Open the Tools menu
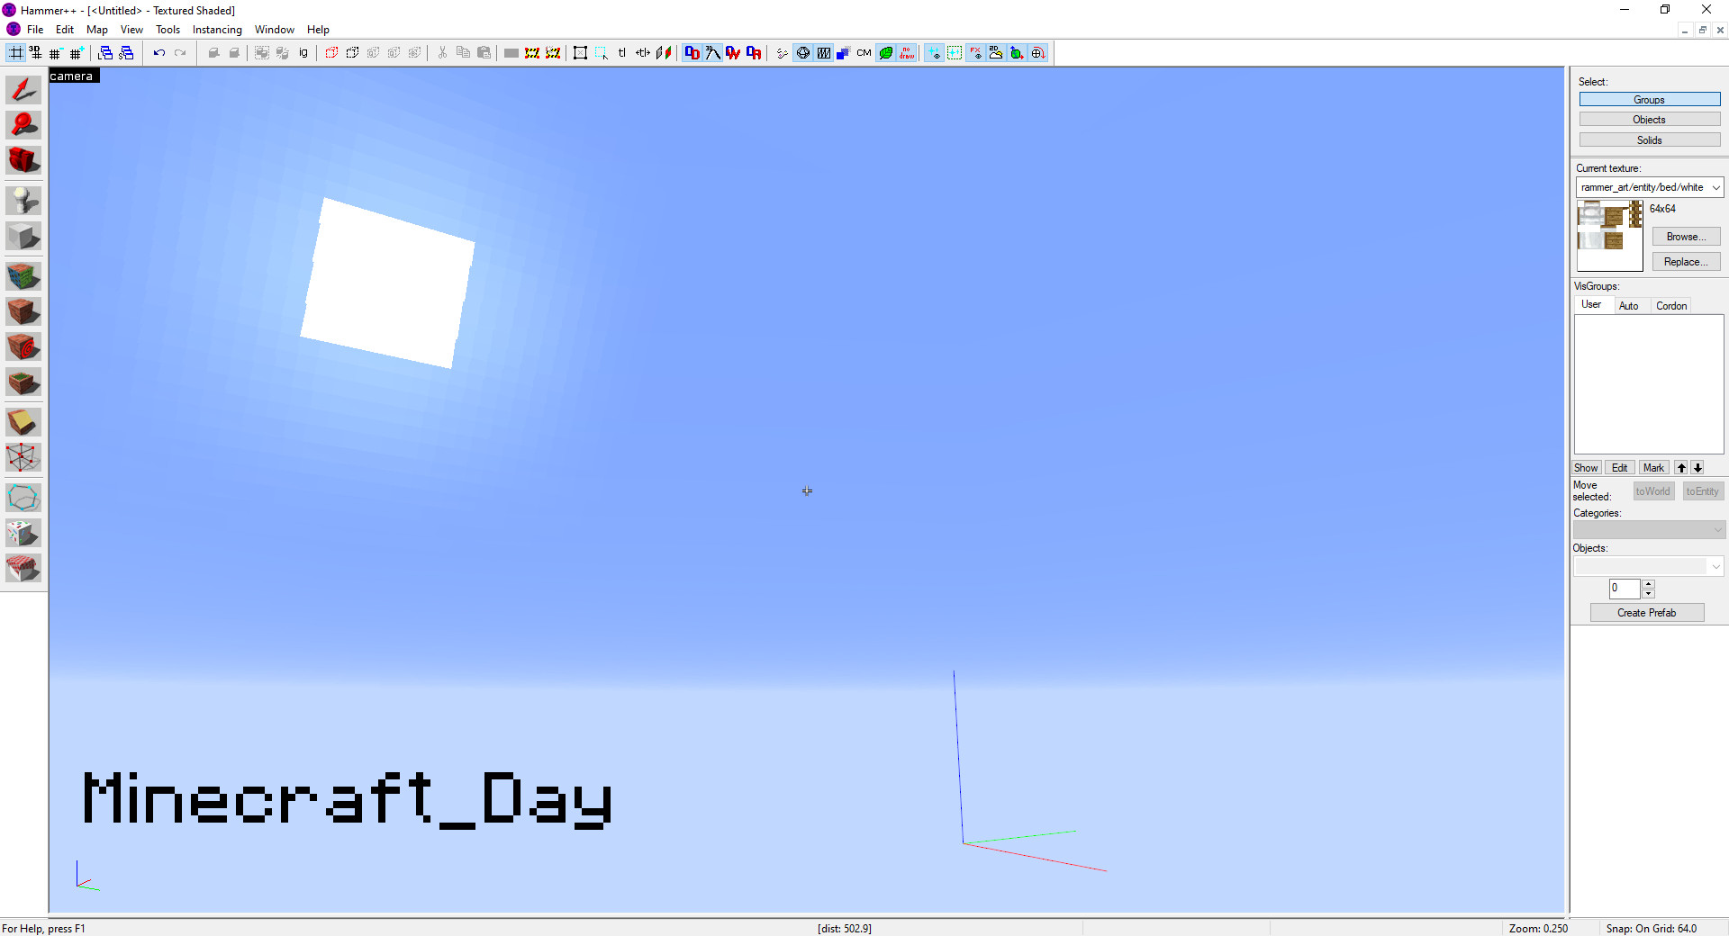 [x=167, y=30]
